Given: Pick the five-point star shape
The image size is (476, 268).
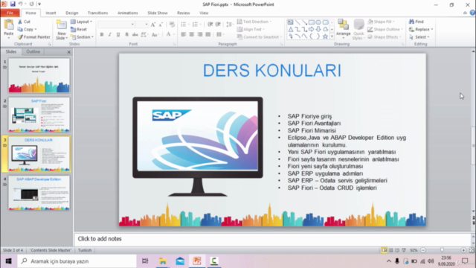Looking at the screenshot, I should (x=325, y=36).
